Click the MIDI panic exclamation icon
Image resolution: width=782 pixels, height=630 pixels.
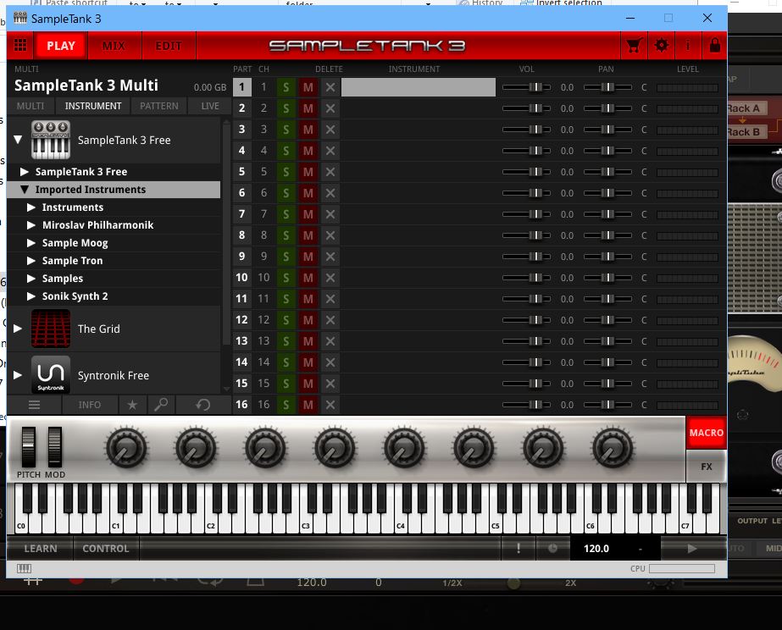coord(519,548)
